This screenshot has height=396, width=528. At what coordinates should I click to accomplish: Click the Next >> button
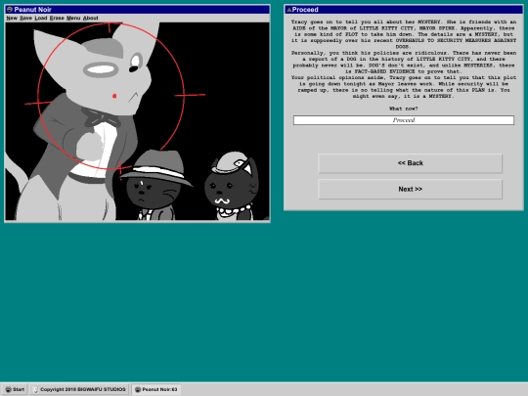pyautogui.click(x=410, y=190)
